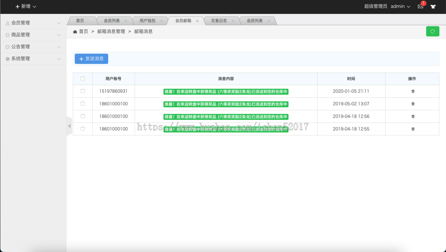
Task: Check the row dated 2019-04-18 12:56
Action: click(x=83, y=116)
